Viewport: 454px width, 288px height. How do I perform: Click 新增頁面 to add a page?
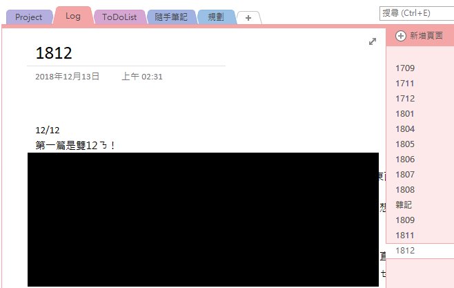click(x=426, y=36)
